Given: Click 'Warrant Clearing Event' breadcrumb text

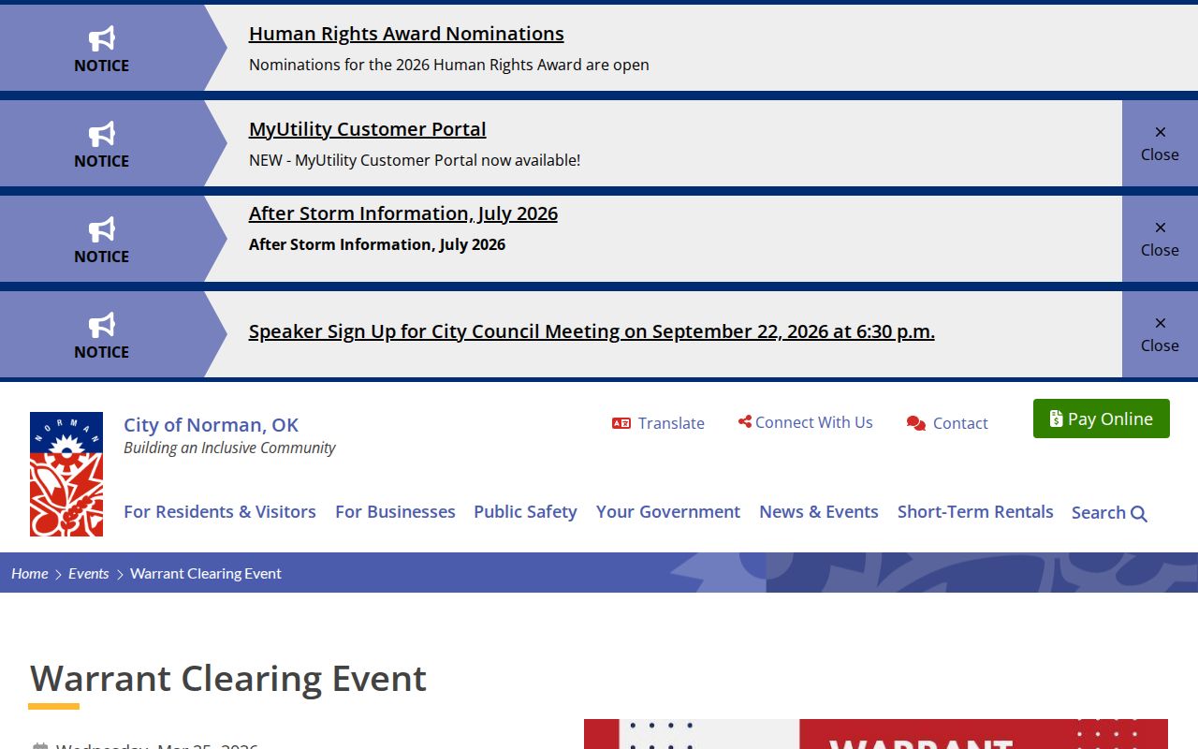Looking at the screenshot, I should [206, 573].
